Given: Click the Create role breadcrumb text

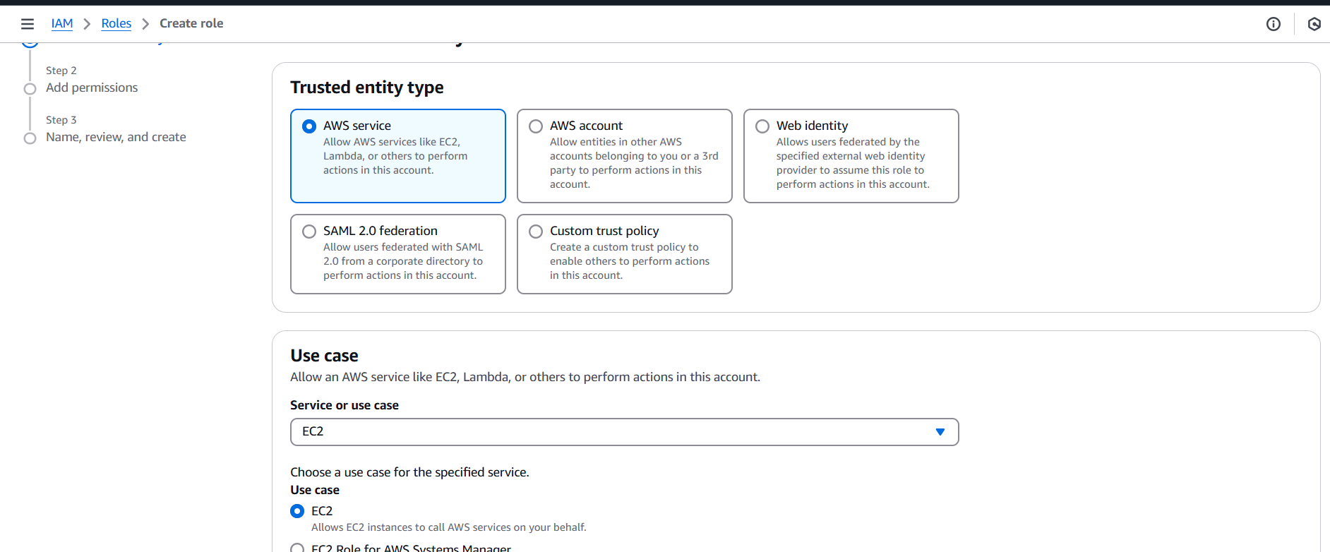Looking at the screenshot, I should tap(191, 23).
